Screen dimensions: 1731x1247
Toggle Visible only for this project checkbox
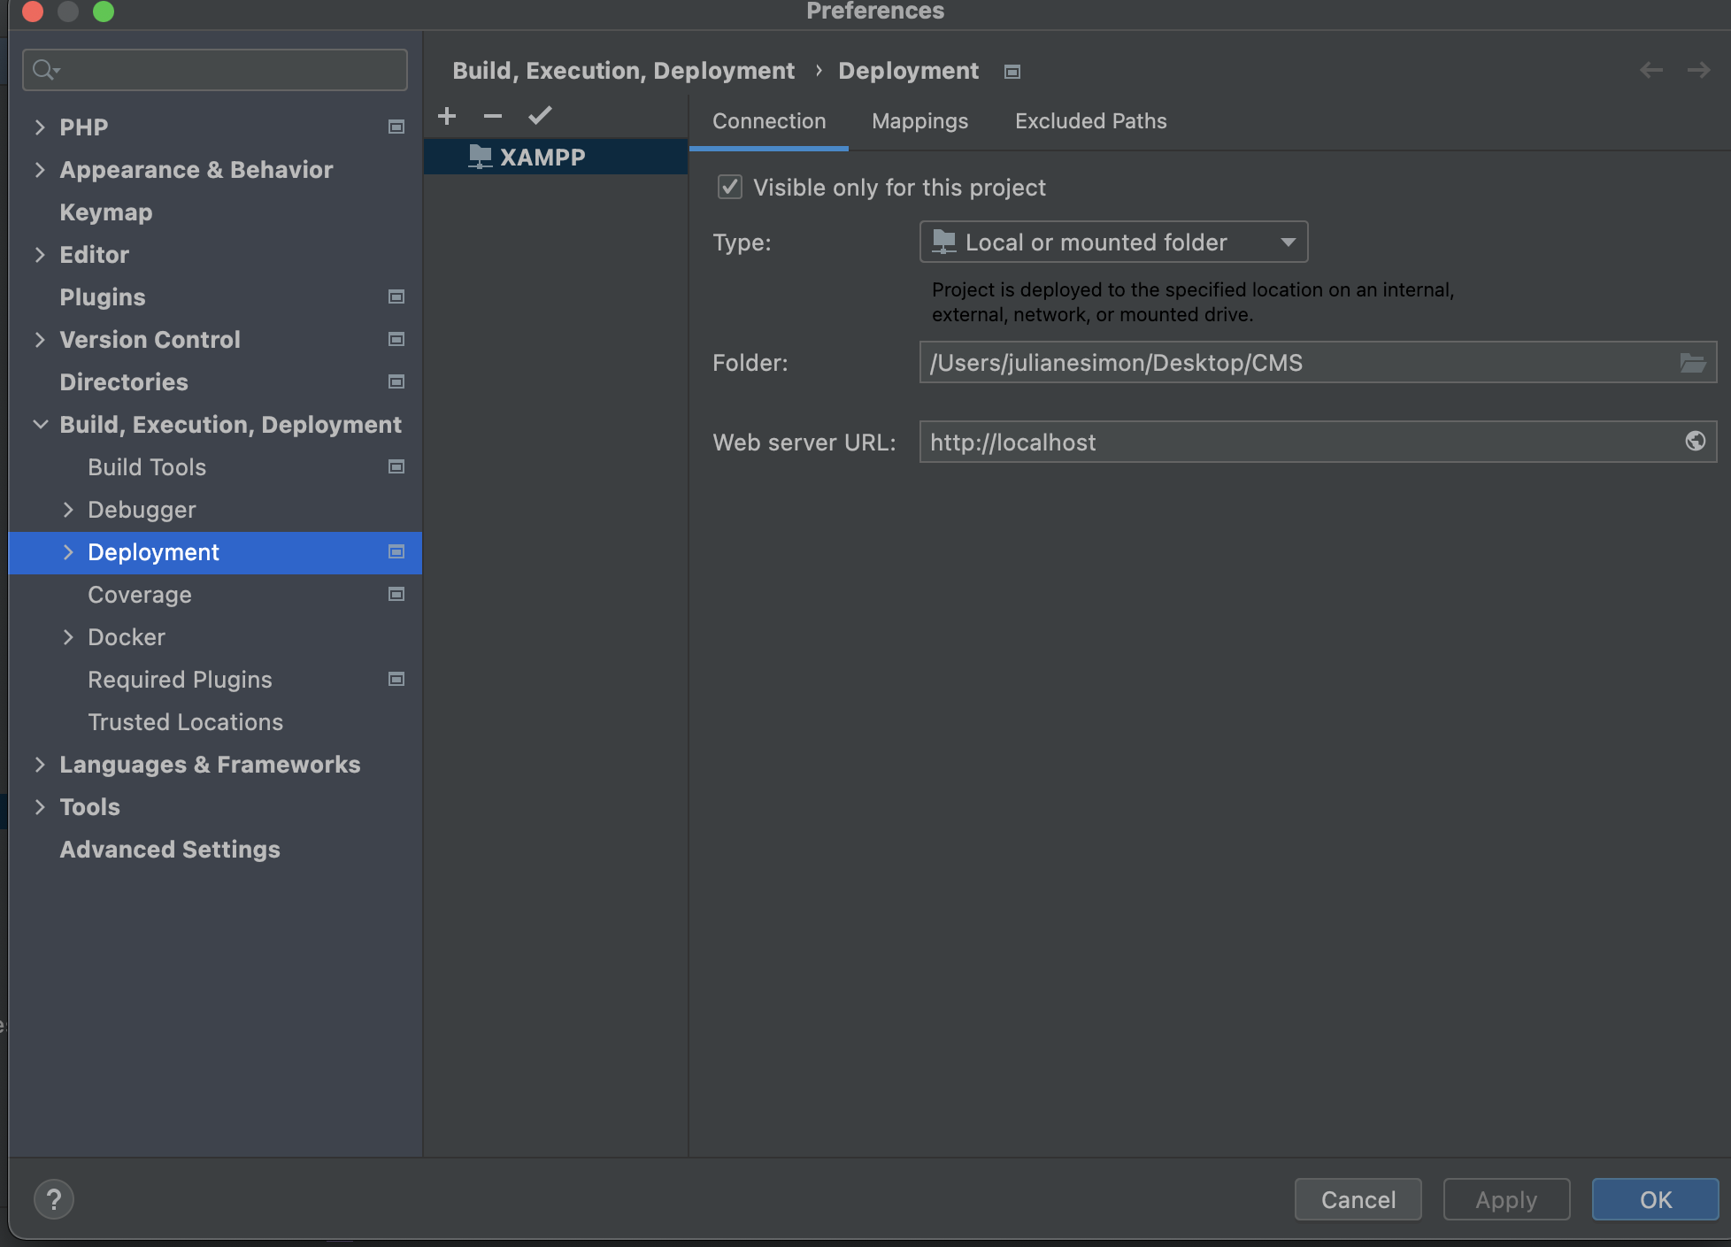point(729,187)
